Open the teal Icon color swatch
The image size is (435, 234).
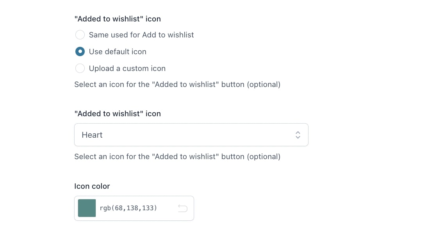tap(87, 208)
